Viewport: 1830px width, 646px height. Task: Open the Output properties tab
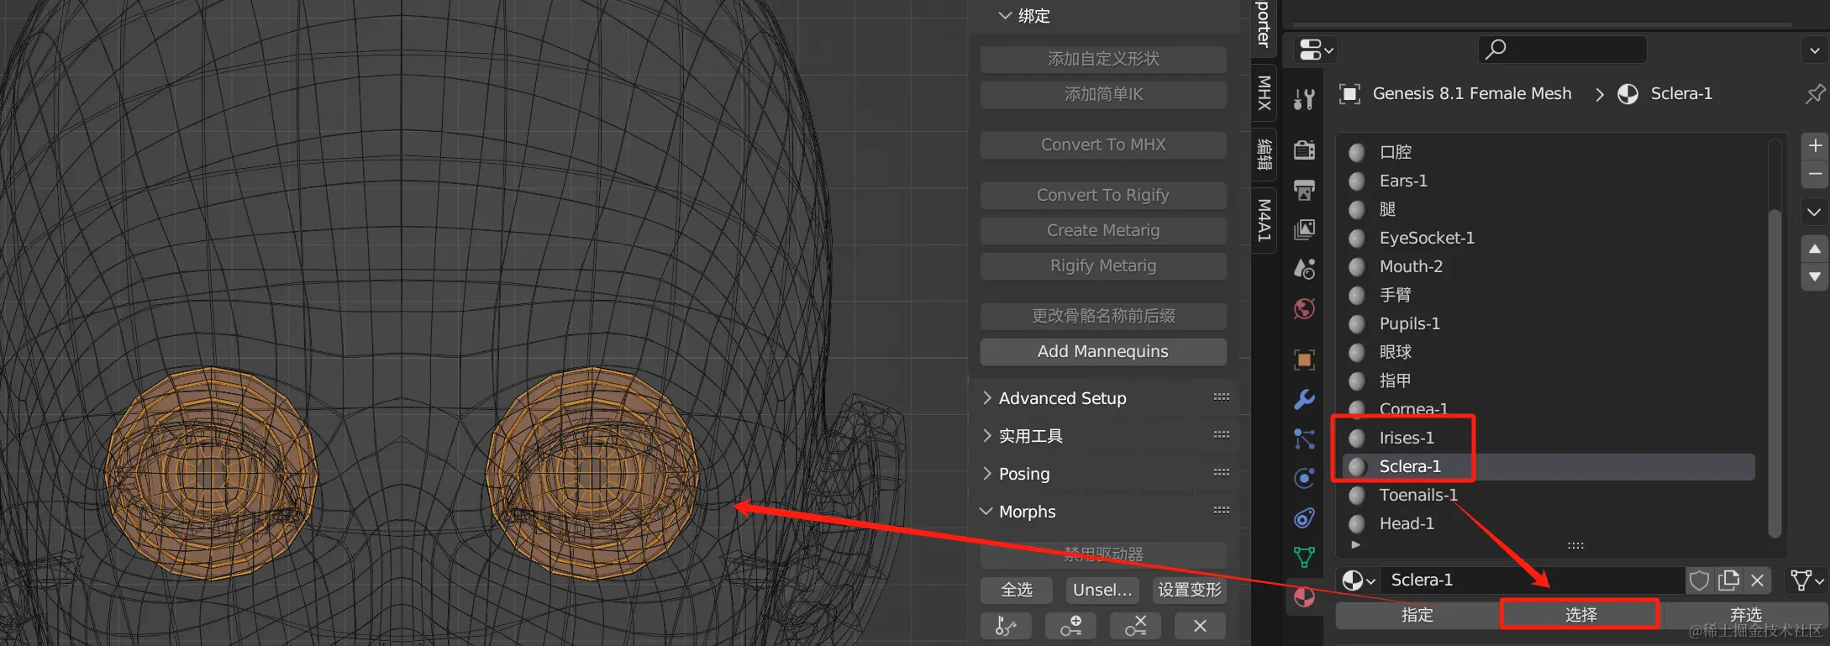pos(1304,190)
